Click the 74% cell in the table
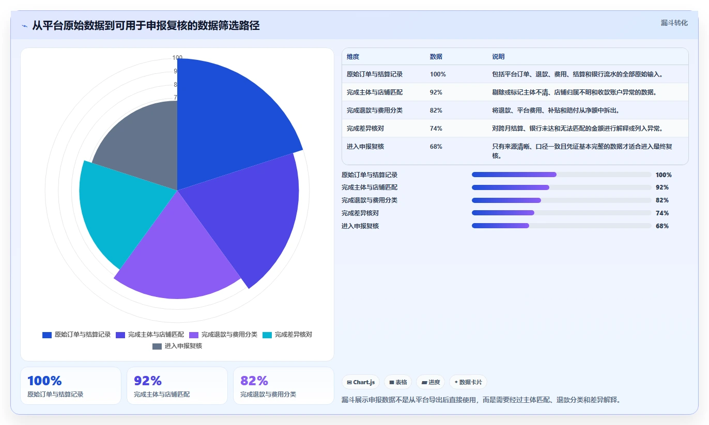709x425 pixels. pos(436,129)
